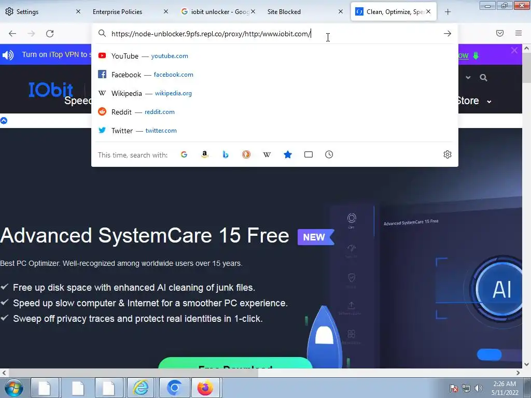Close the iTop VPN banner
The height and width of the screenshot is (398, 531).
tap(514, 50)
